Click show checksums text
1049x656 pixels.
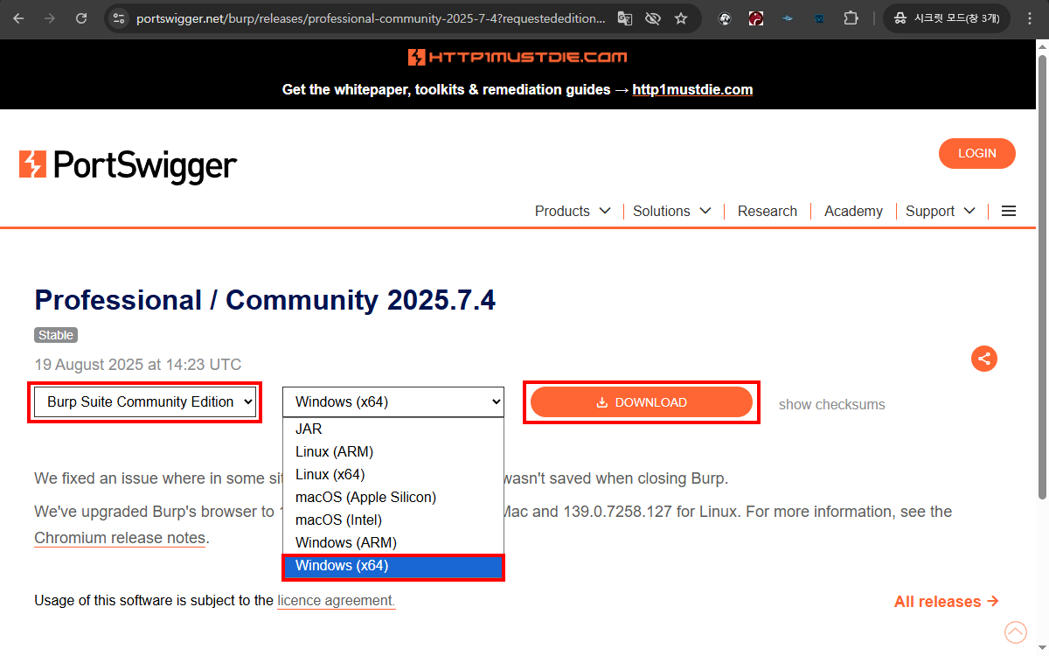pyautogui.click(x=831, y=404)
